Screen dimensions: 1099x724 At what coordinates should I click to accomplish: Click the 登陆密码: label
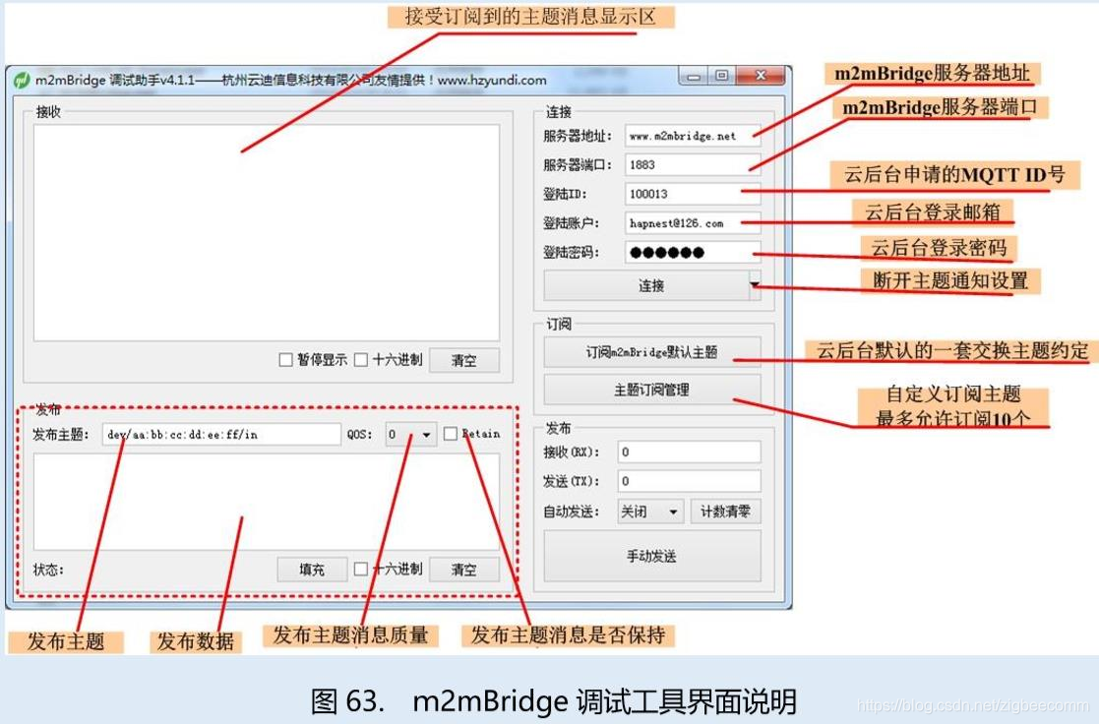click(572, 252)
